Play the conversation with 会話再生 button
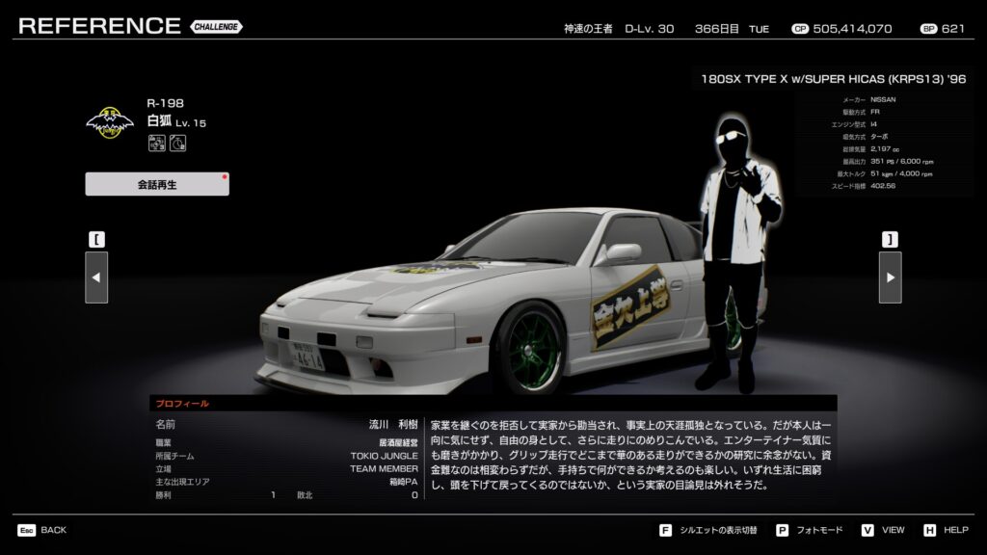 157,184
